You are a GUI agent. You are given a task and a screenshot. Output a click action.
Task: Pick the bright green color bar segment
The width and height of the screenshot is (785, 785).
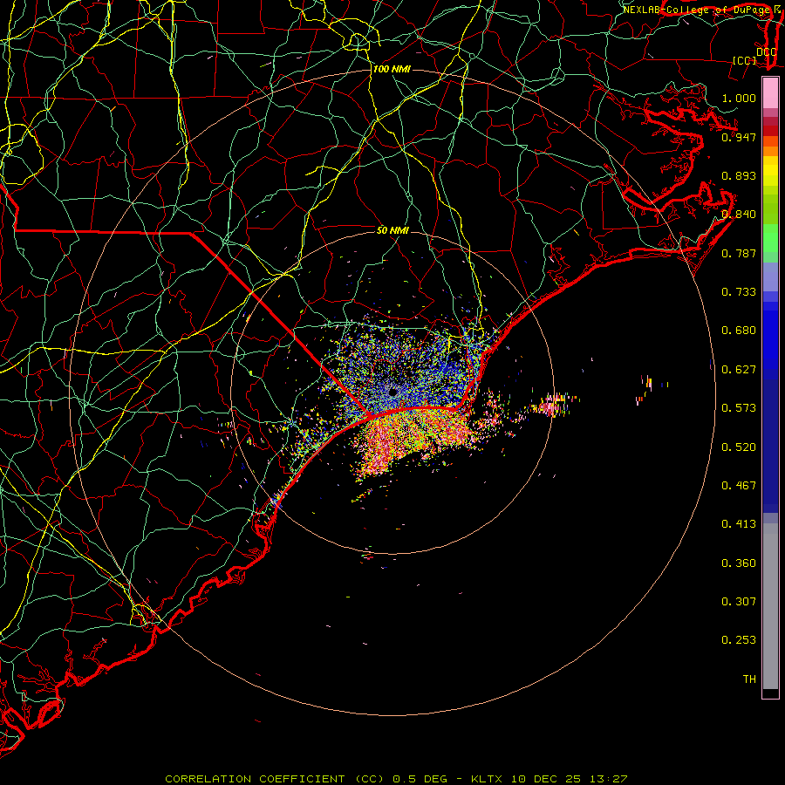pyautogui.click(x=770, y=238)
